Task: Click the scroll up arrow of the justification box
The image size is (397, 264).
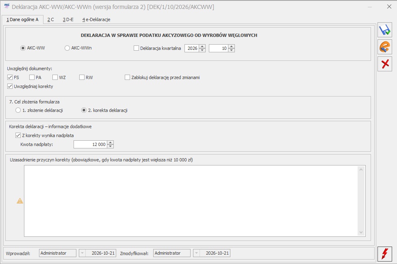Action: pyautogui.click(x=361, y=170)
